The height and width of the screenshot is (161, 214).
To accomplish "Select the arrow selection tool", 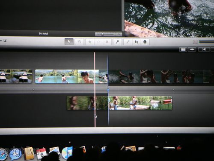I will tap(69, 42).
